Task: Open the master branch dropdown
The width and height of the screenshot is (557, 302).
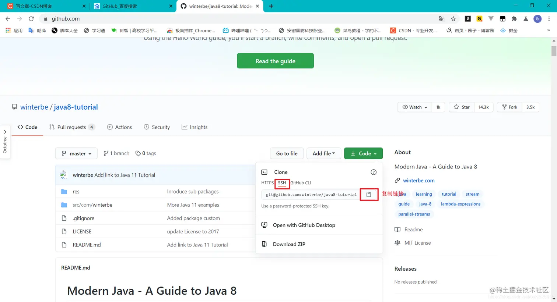Action: tap(76, 153)
